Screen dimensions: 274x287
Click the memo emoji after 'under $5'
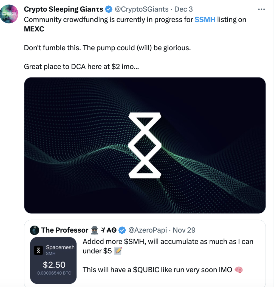pos(118,251)
